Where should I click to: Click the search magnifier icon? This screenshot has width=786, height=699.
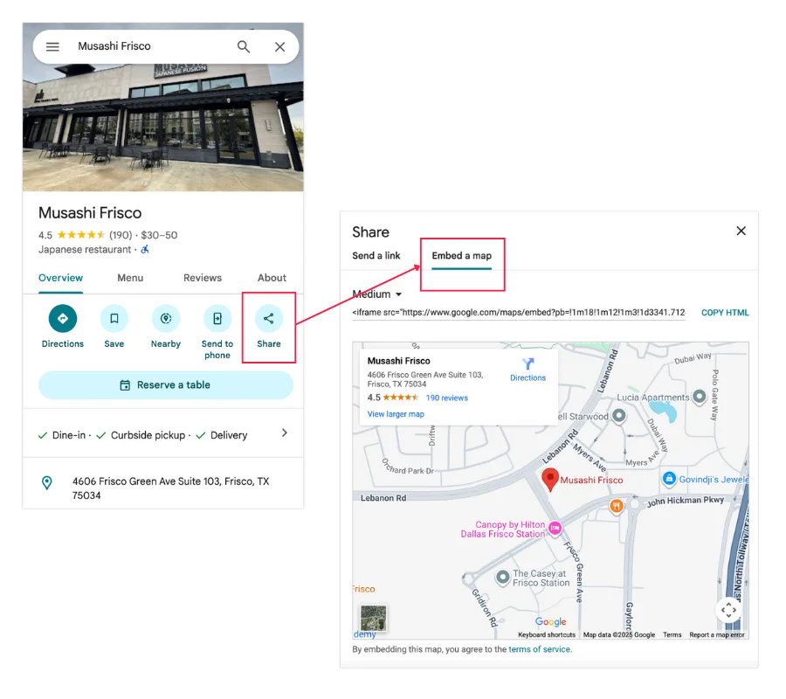pyautogui.click(x=245, y=46)
